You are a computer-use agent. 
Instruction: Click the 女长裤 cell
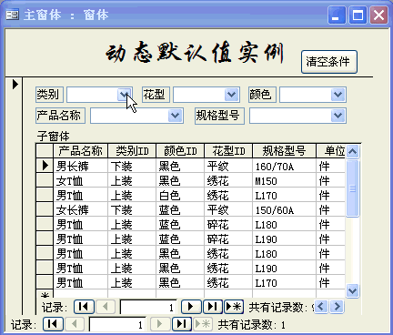80,209
